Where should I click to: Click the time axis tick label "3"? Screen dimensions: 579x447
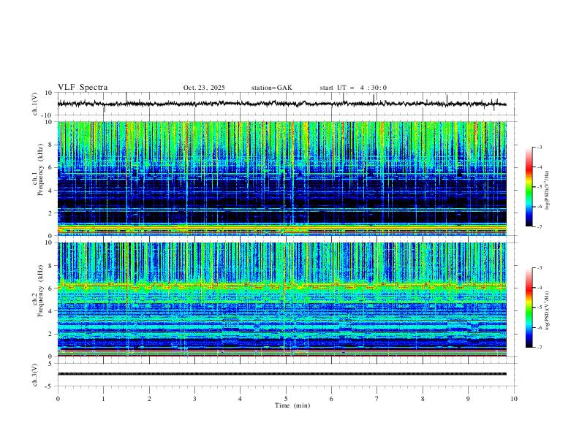(194, 399)
